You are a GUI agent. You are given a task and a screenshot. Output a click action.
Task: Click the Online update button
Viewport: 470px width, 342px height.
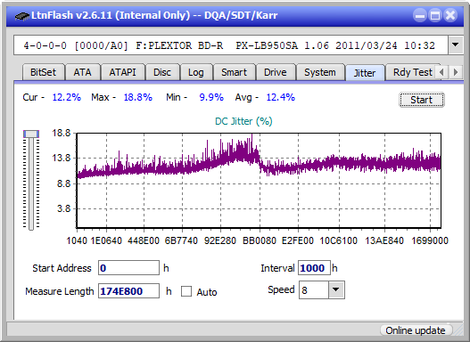tap(416, 330)
